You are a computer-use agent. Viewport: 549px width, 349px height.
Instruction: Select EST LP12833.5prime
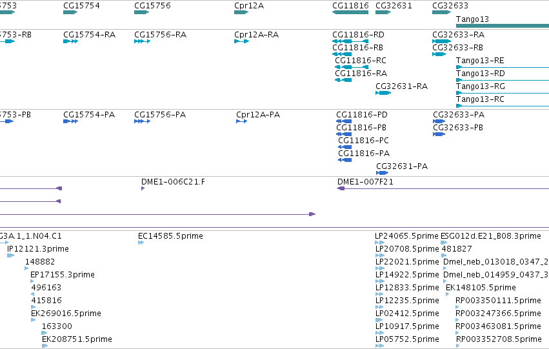tap(407, 288)
